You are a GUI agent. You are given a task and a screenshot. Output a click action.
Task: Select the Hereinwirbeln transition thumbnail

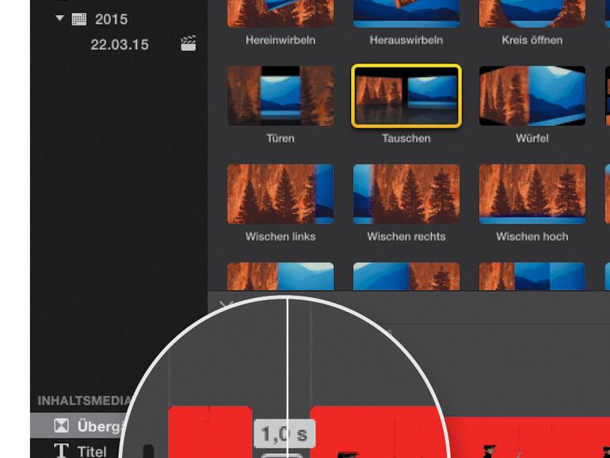pos(280,13)
